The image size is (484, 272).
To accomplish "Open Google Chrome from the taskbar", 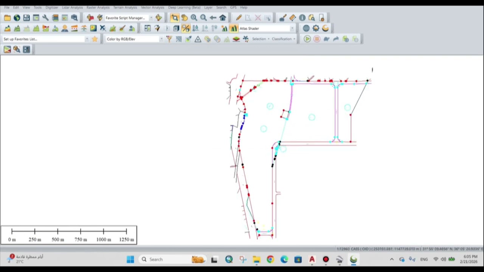I will tap(270, 260).
